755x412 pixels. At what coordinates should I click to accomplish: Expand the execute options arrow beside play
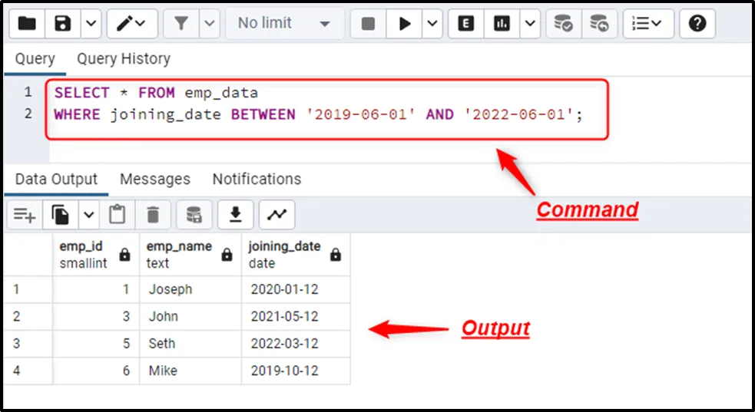[432, 24]
